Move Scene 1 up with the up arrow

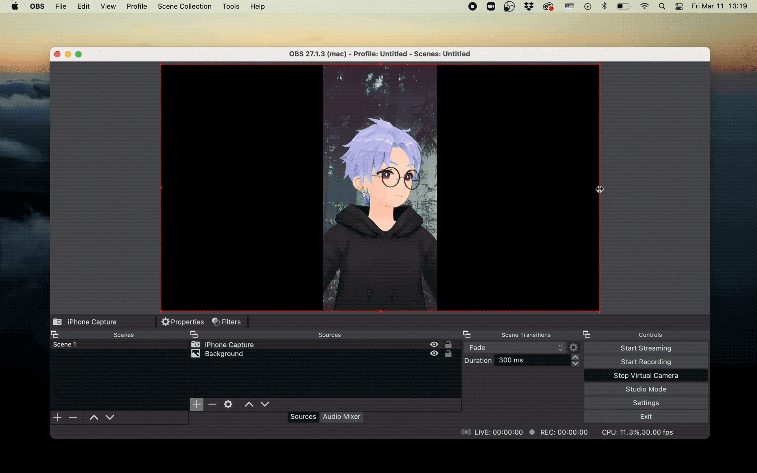pyautogui.click(x=93, y=417)
